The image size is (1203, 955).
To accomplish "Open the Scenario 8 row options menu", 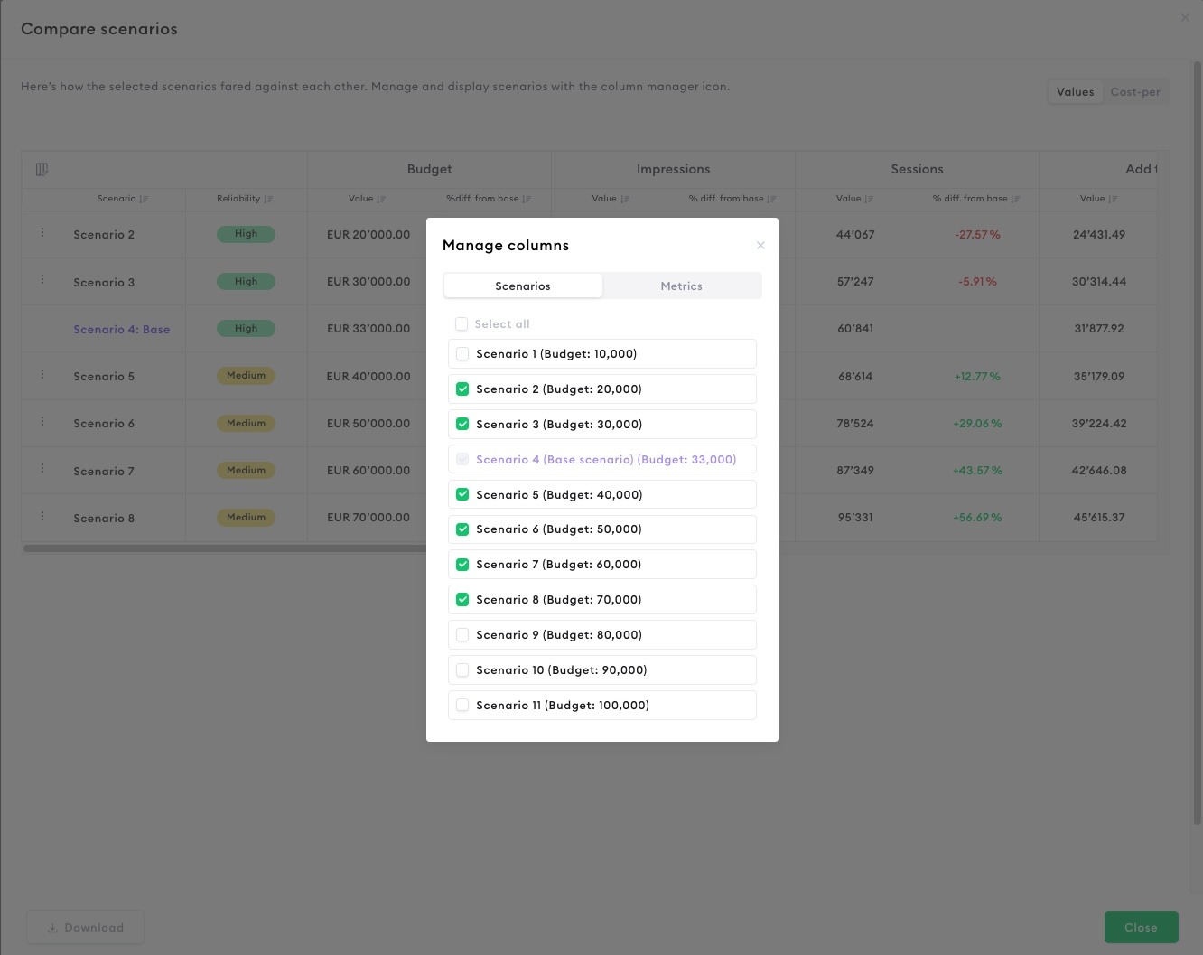I will (x=42, y=516).
